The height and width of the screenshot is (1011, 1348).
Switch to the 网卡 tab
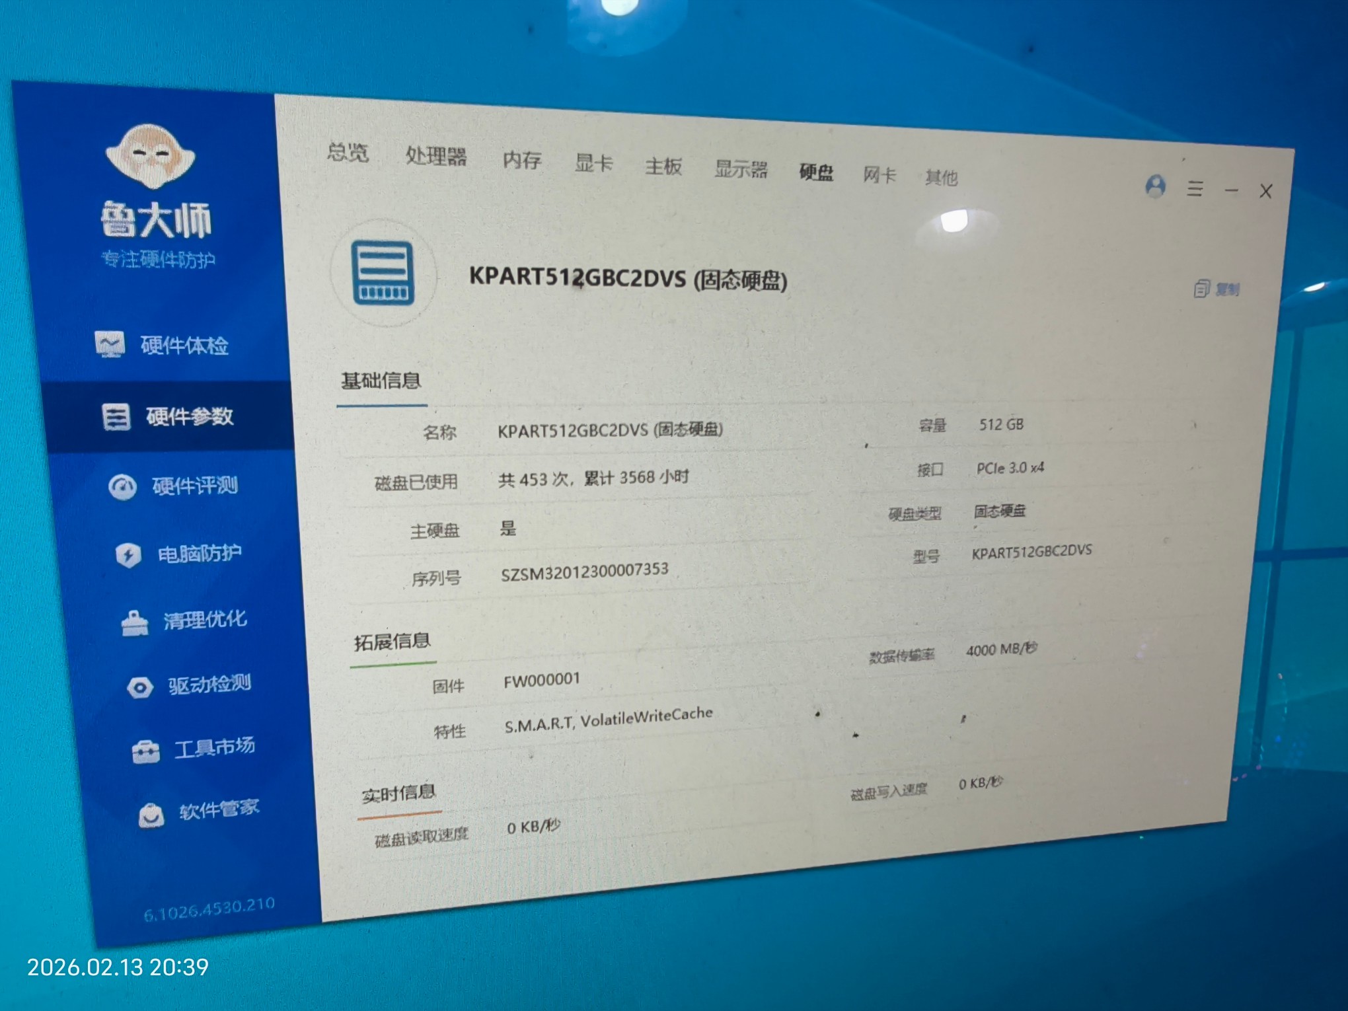click(x=880, y=175)
